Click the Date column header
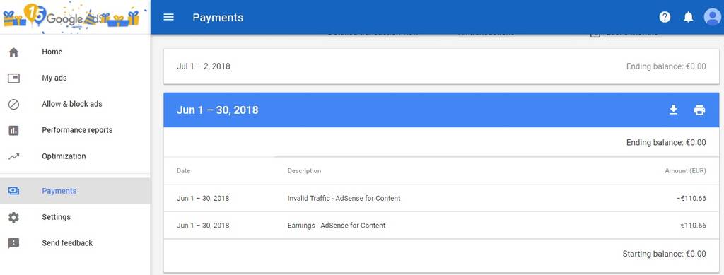The image size is (724, 275). click(x=183, y=170)
